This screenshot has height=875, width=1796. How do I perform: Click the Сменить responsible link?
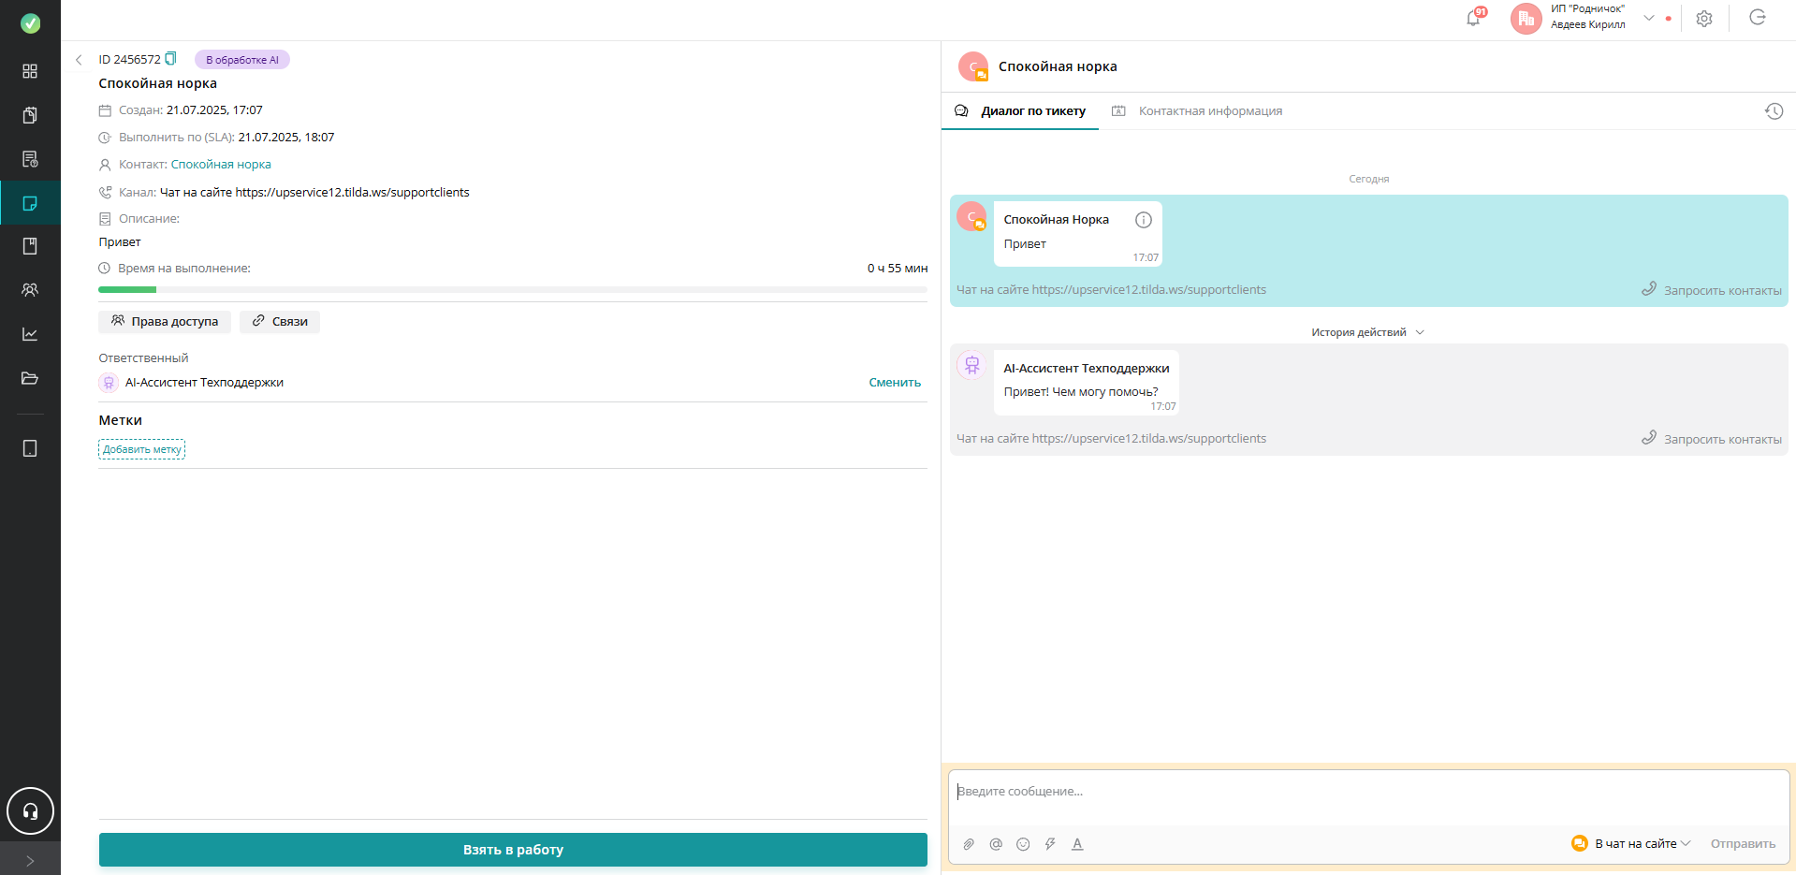coord(895,382)
